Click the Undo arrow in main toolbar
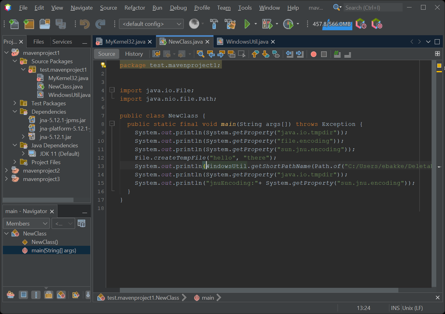This screenshot has height=314, width=445. coord(85,24)
